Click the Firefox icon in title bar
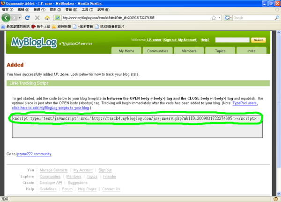This screenshot has width=281, height=202. [3, 3]
